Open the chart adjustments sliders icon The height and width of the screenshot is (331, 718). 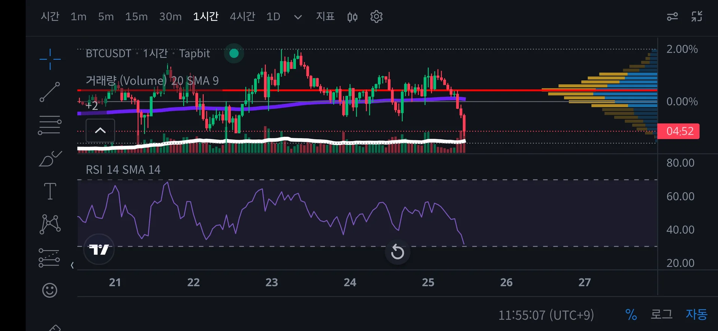click(x=672, y=17)
